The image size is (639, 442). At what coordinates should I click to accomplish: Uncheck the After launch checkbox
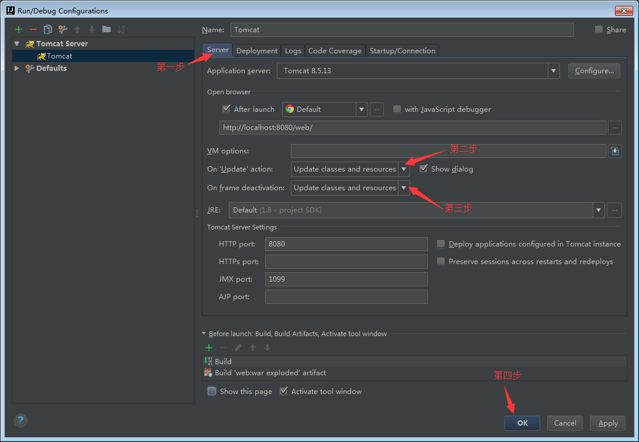click(226, 109)
